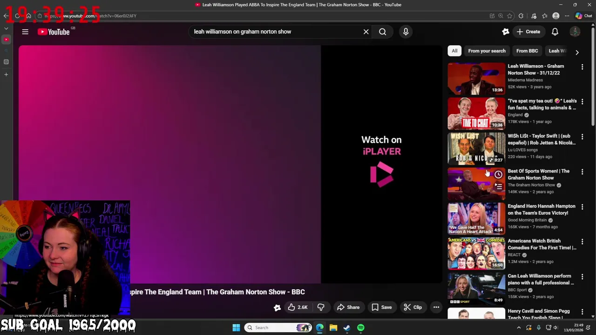Viewport: 596px width, 335px height.
Task: Open Can Leah Williamson perform piano title
Action: click(541, 279)
